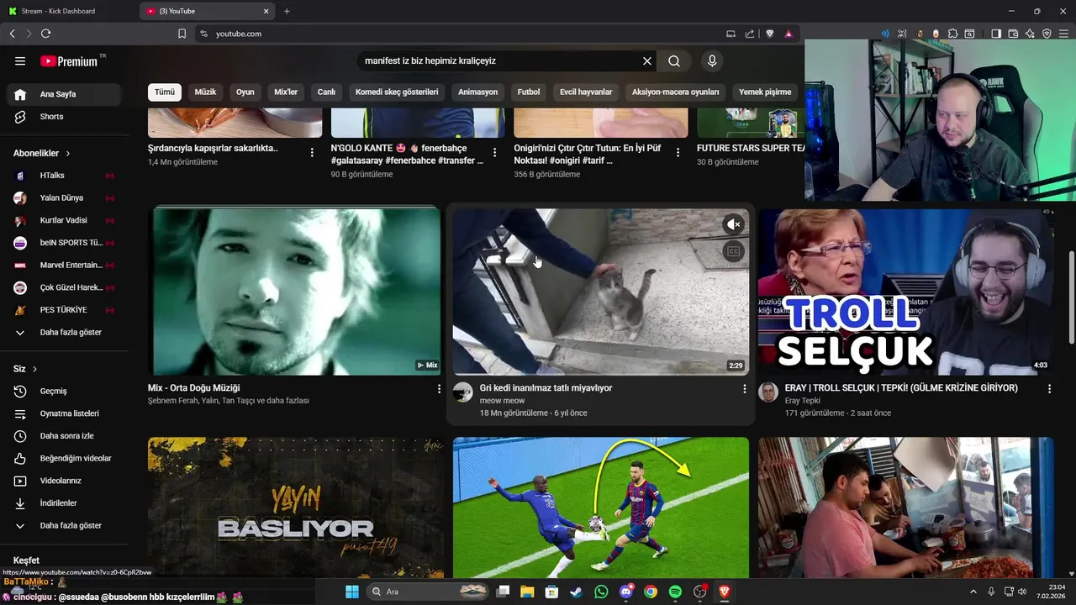Open the Brave Shields lion icon
This screenshot has height=605, width=1076.
[769, 34]
